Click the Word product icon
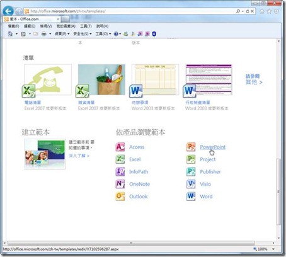Viewport: 286px width, 257px height. 191,197
